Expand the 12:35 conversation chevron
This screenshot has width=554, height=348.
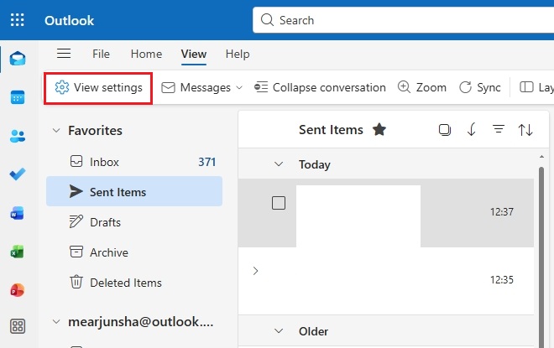255,271
